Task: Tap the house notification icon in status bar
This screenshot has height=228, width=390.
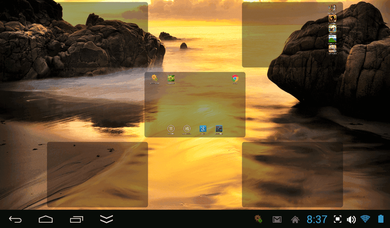Action: (295, 219)
